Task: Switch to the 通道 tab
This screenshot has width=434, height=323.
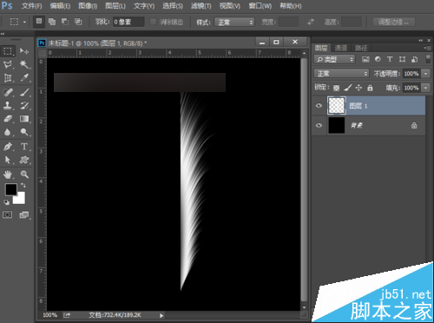Action: click(340, 48)
